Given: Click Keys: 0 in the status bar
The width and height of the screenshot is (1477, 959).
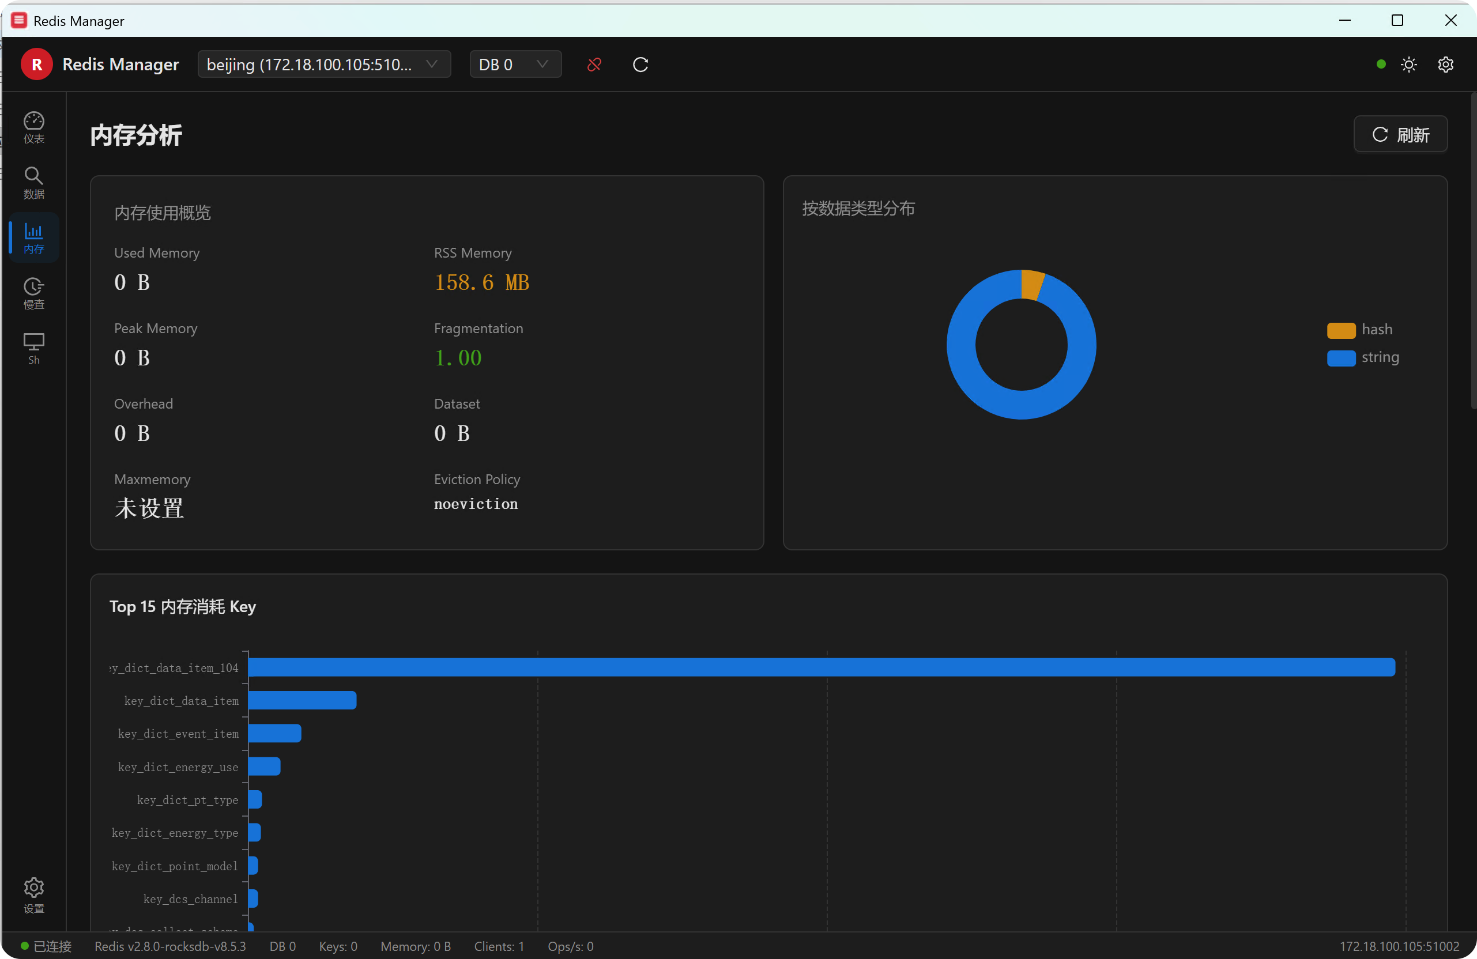Looking at the screenshot, I should click(338, 946).
